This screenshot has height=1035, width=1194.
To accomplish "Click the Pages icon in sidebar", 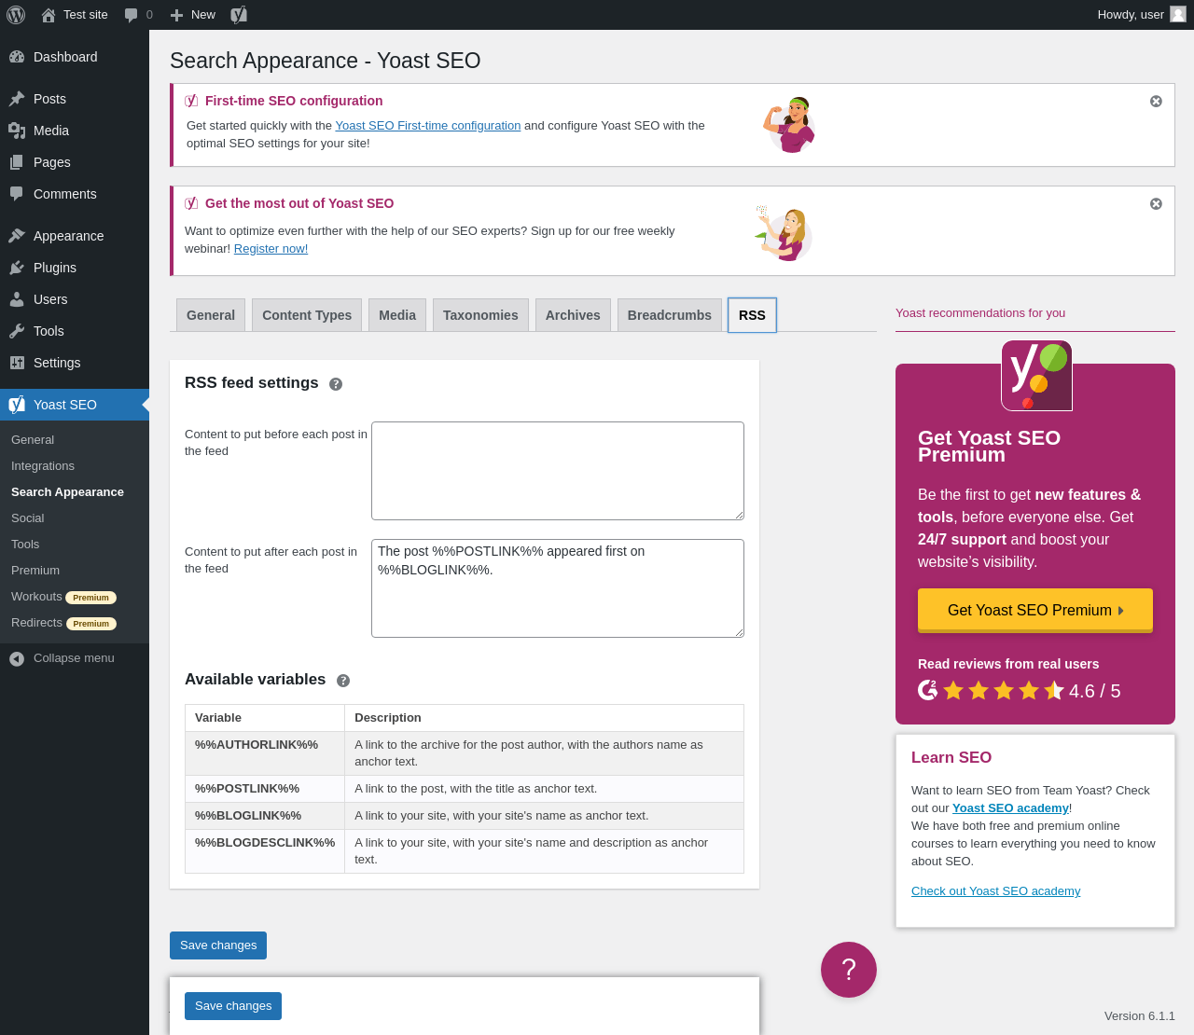I will click(x=17, y=162).
